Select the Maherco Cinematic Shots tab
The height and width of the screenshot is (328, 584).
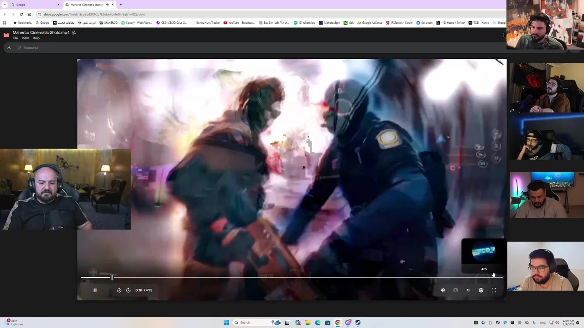tap(89, 5)
